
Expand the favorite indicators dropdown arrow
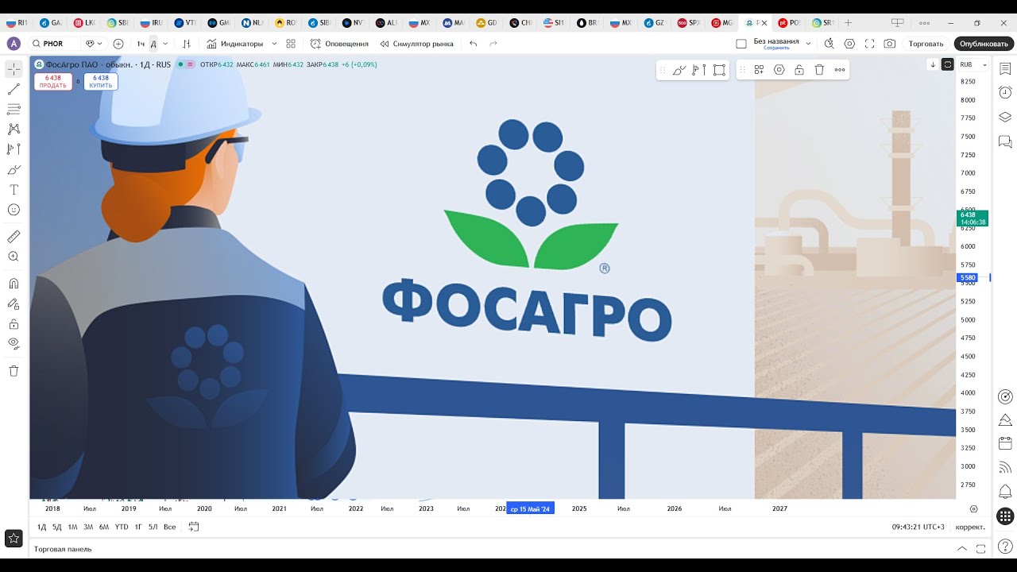pyautogui.click(x=274, y=44)
